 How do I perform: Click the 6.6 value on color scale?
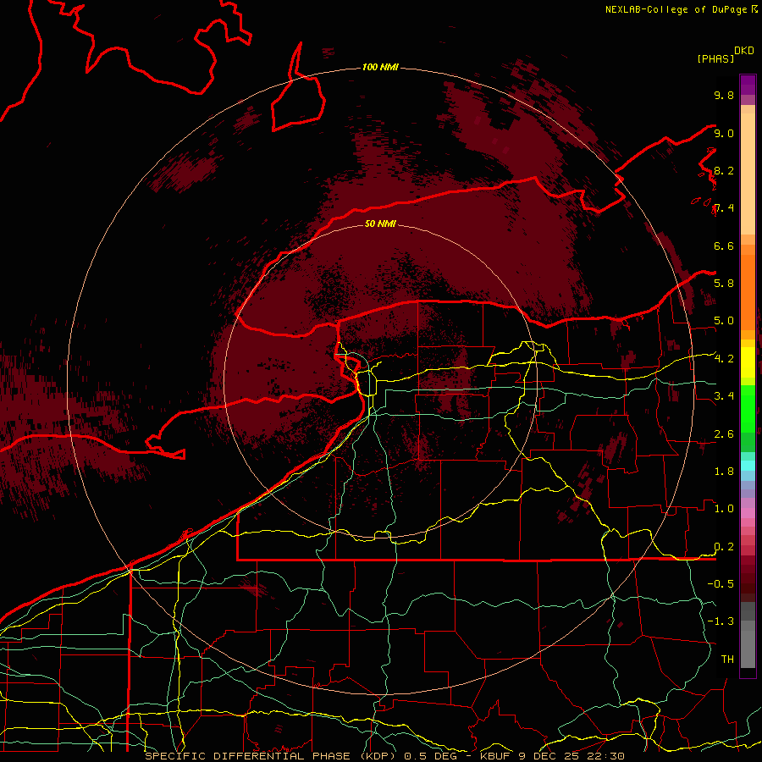(x=724, y=246)
